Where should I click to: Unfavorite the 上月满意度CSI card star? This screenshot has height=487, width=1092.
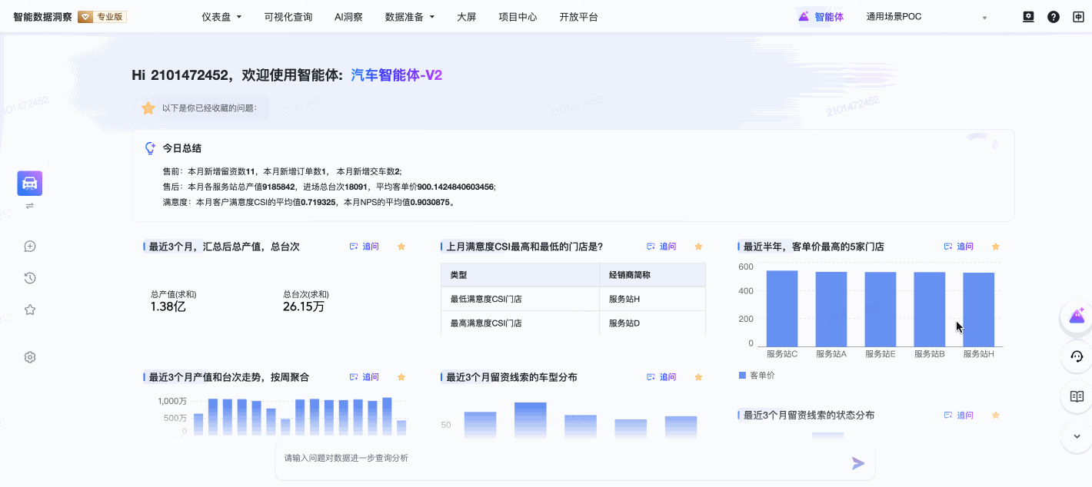698,246
